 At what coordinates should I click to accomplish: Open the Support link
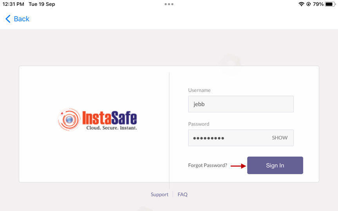(159, 195)
